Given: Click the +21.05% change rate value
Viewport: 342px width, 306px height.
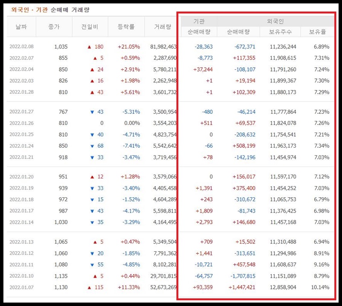Looking at the screenshot, I should [129, 47].
